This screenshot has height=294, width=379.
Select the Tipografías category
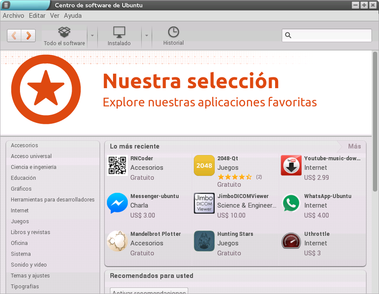click(x=25, y=287)
